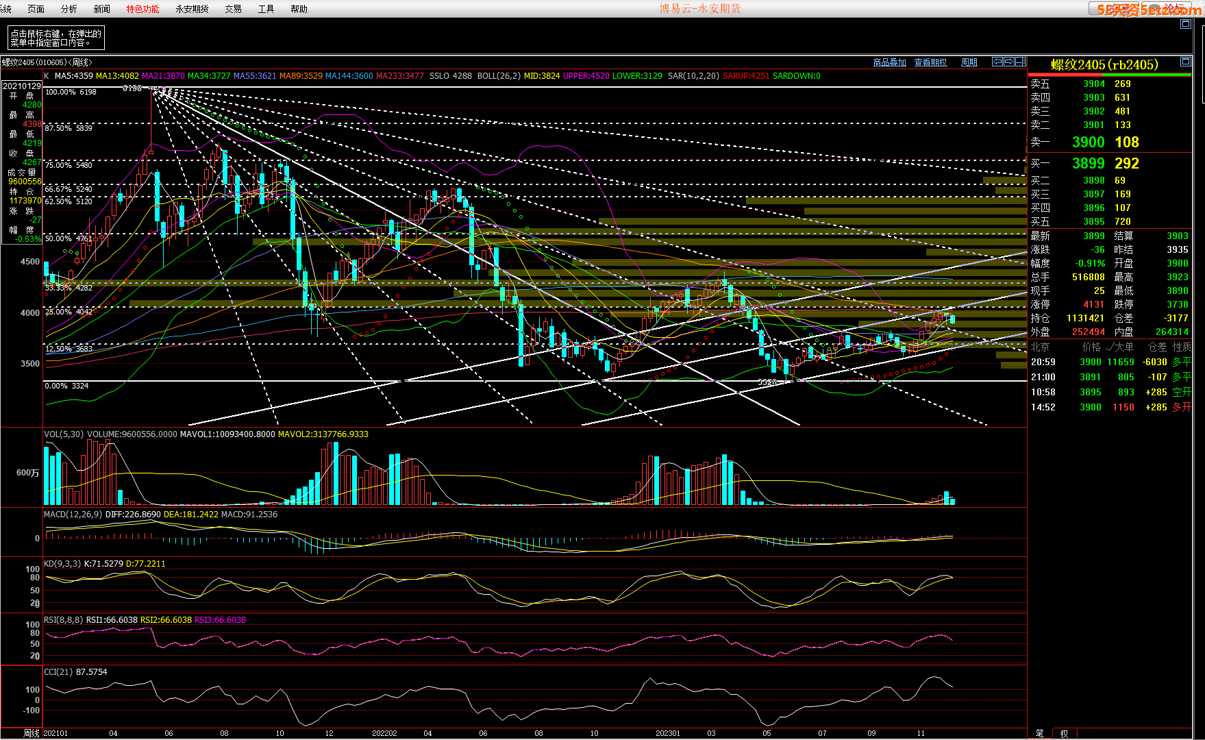Click the 买一 price 3899
1205x740 pixels.
click(x=1088, y=164)
